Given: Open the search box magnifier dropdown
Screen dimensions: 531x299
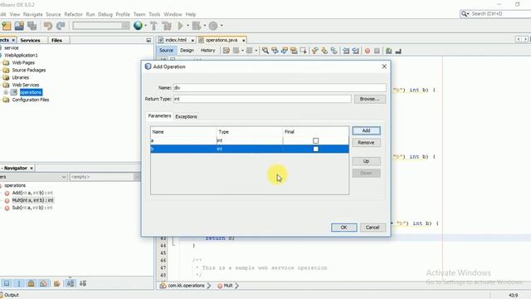Looking at the screenshot, I should pos(465,14).
